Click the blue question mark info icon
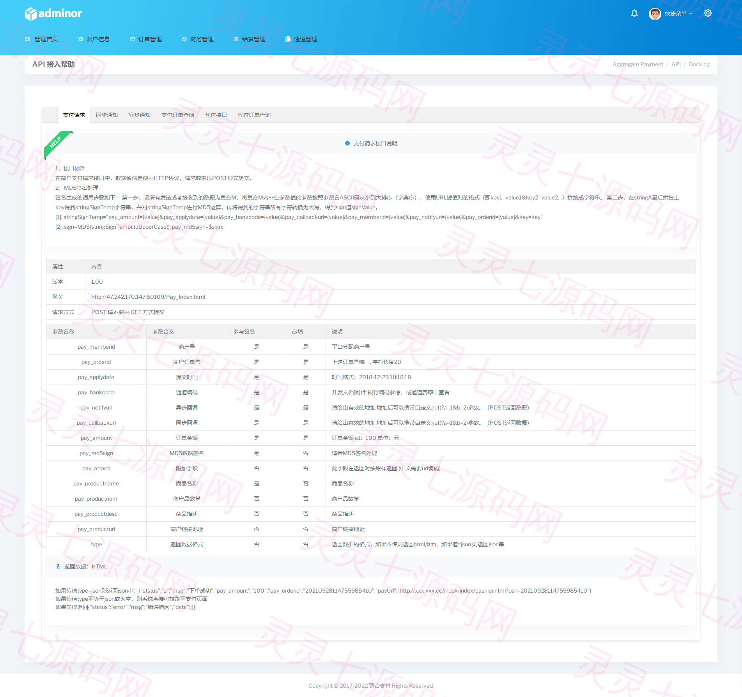 point(347,143)
